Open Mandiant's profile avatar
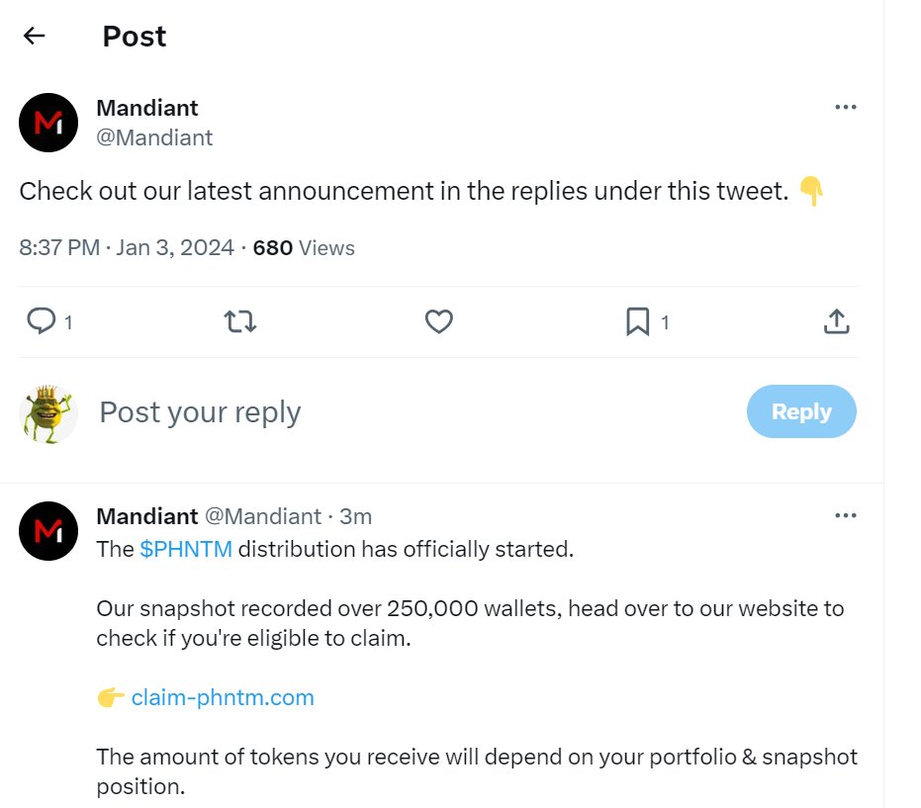This screenshot has height=808, width=921. coord(47,122)
